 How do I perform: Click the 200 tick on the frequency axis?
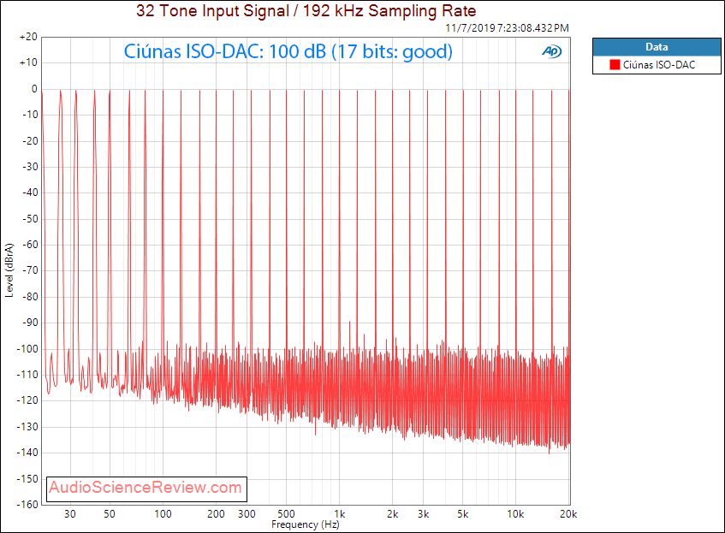[x=216, y=514]
